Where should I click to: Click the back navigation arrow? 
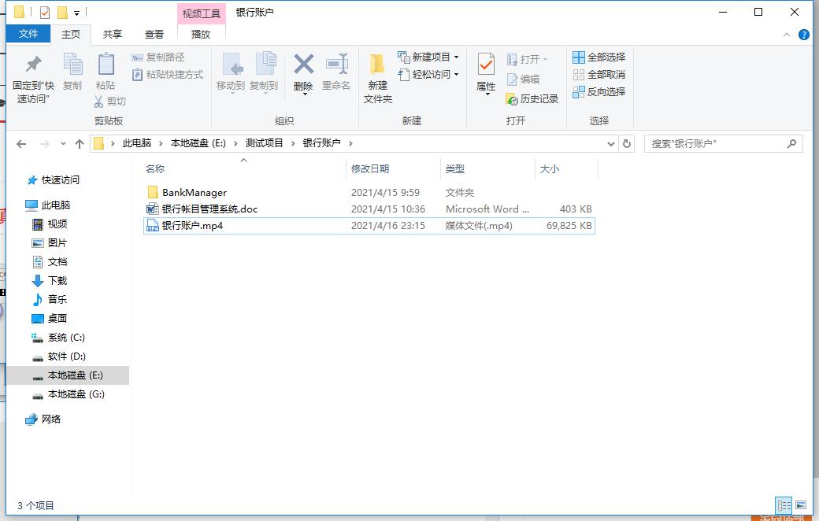coord(21,143)
